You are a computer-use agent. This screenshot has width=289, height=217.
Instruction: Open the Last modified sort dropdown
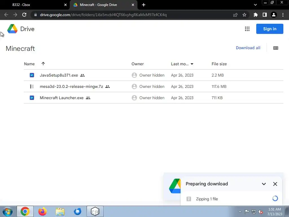(192, 64)
